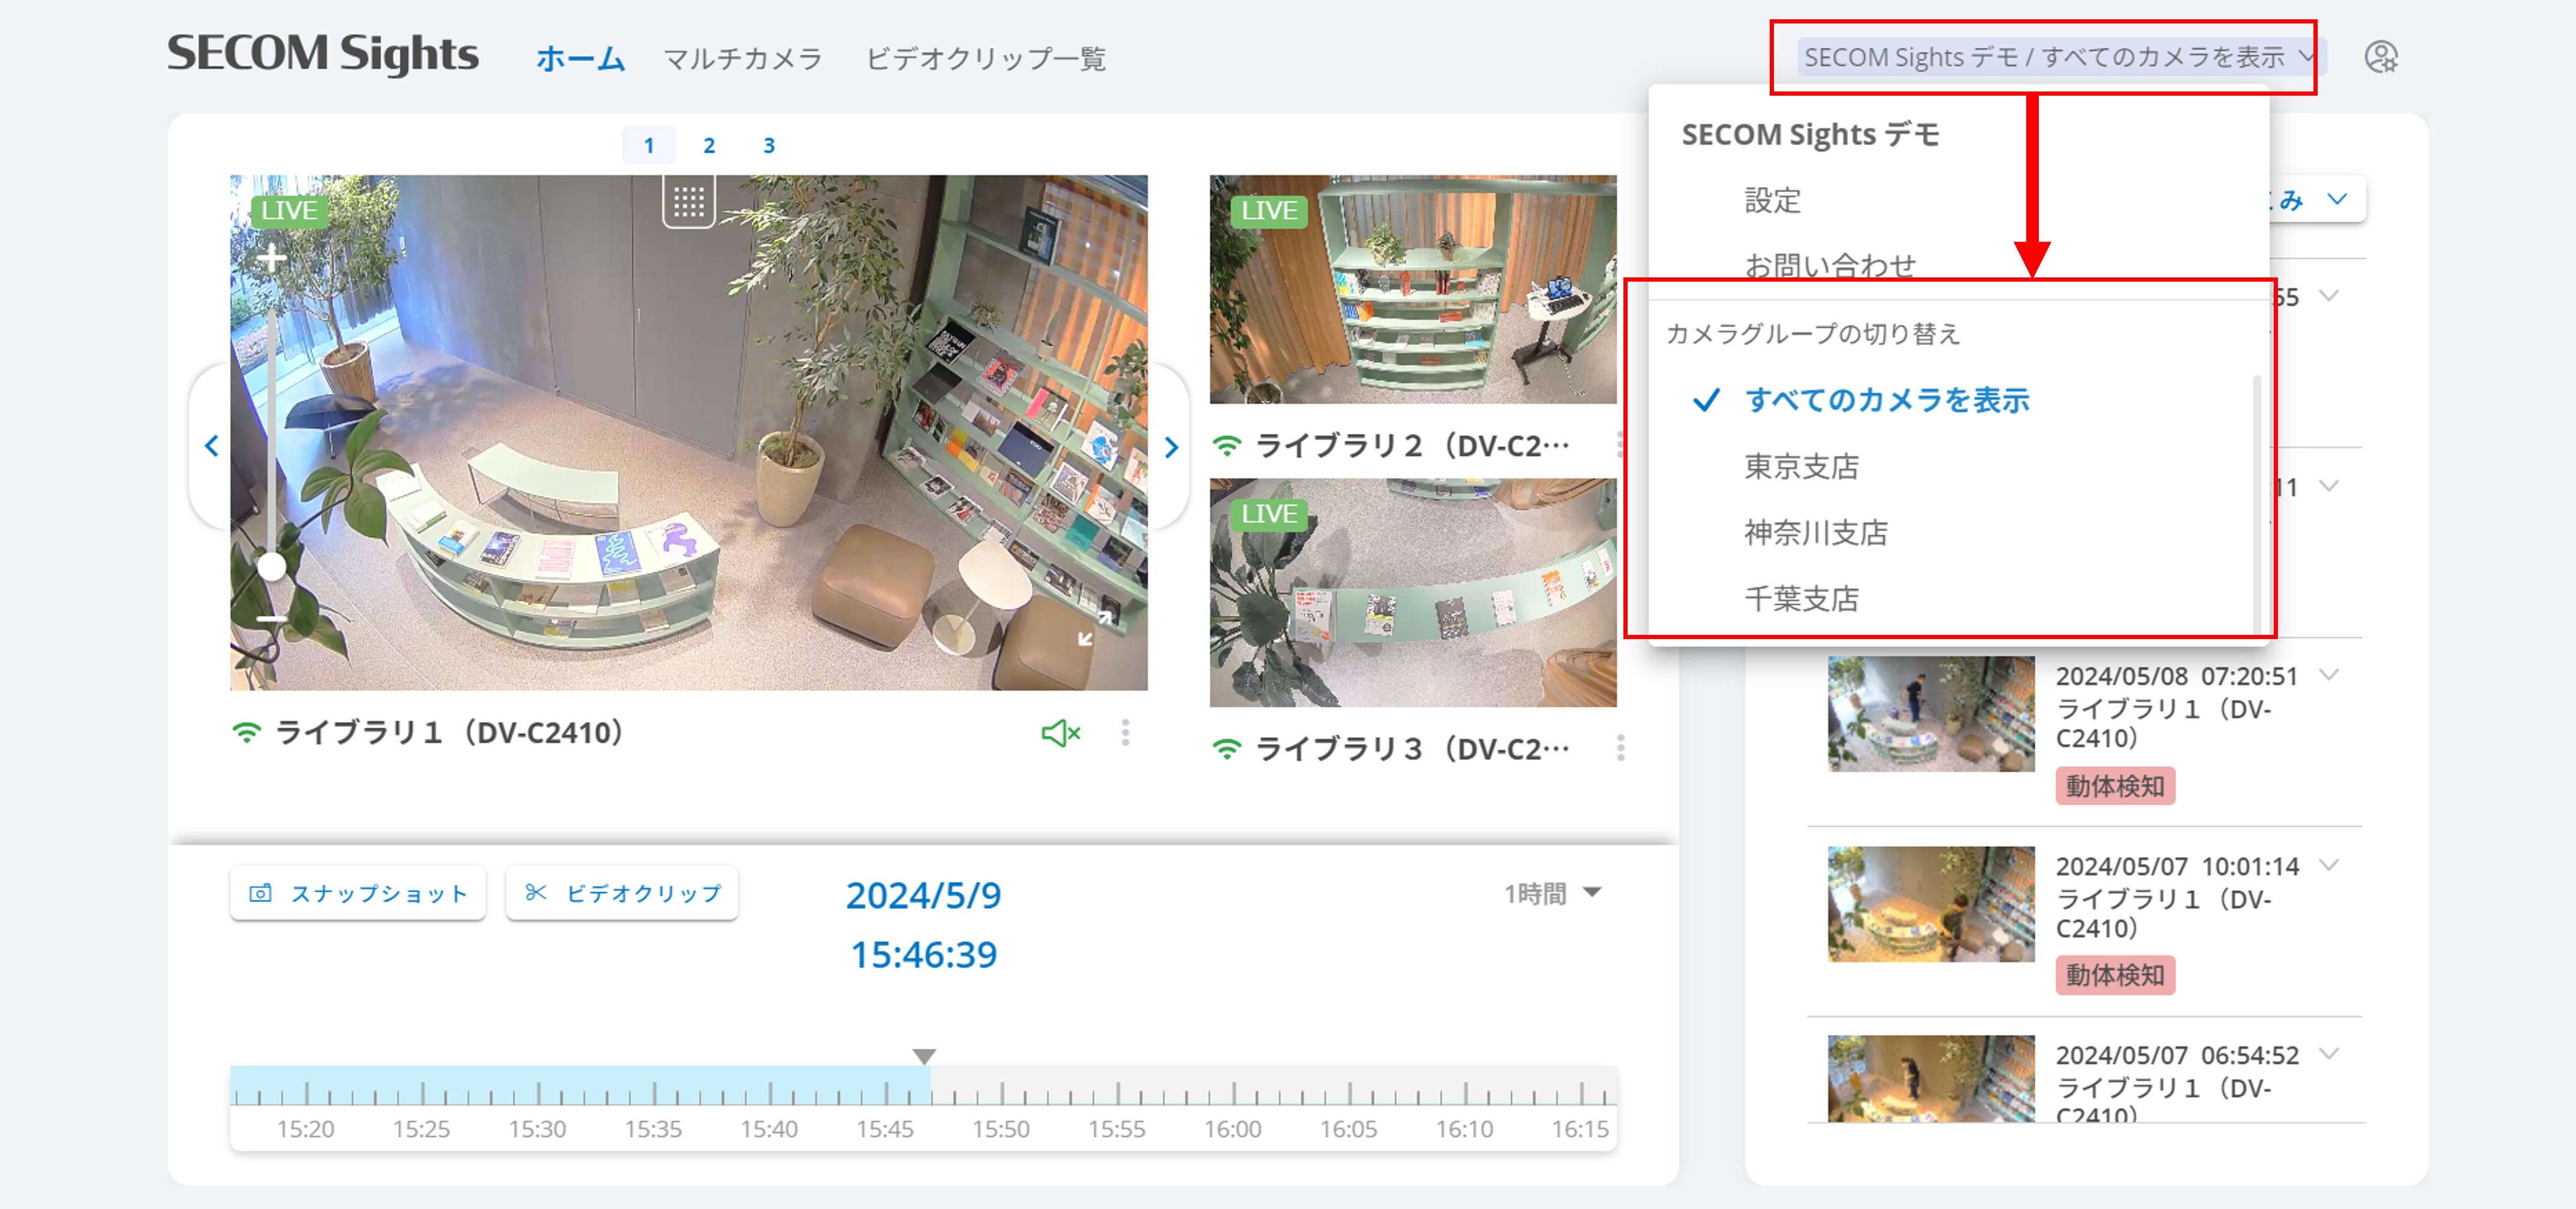Click wifi status icon of ライブラリ１

point(246,732)
